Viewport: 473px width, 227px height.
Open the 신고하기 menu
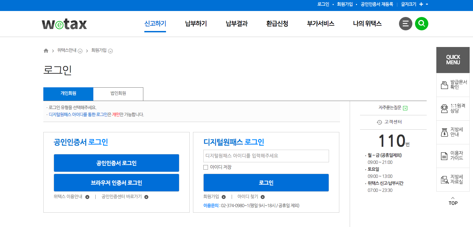pos(155,24)
